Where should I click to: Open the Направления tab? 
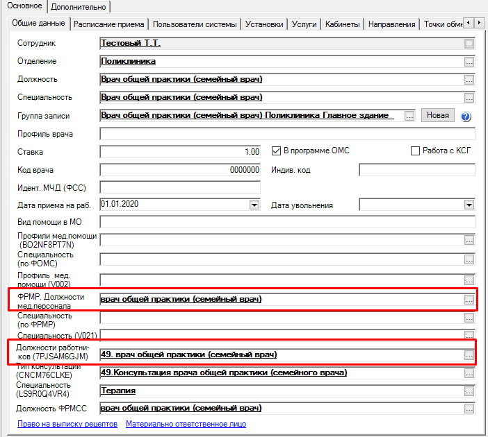click(x=392, y=24)
